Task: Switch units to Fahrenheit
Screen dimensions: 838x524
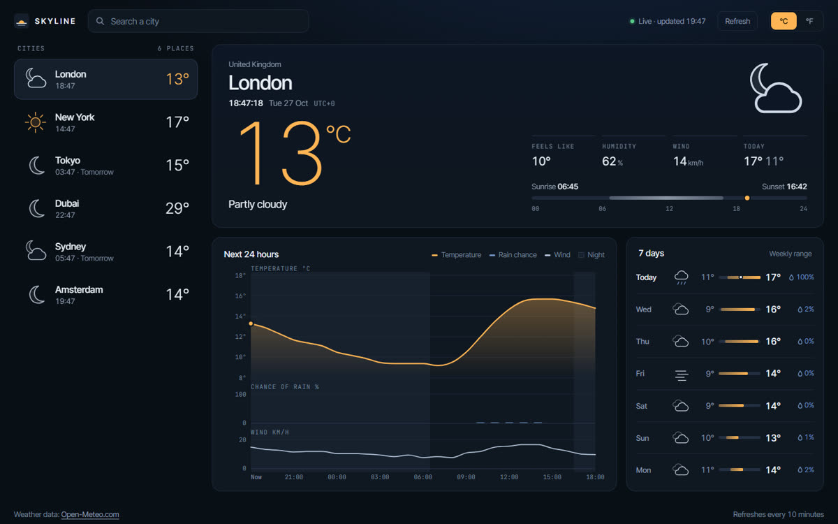Action: [x=809, y=22]
